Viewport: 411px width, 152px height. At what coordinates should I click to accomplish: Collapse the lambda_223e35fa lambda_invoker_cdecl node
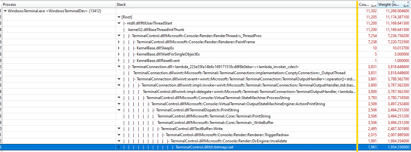pyautogui.click(x=119, y=67)
